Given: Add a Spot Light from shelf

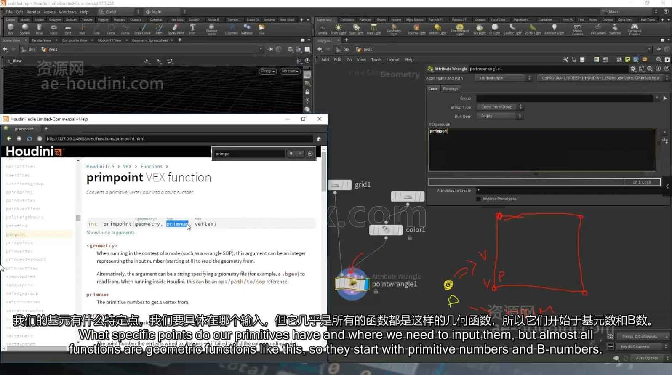Looking at the screenshot, I should [356, 29].
